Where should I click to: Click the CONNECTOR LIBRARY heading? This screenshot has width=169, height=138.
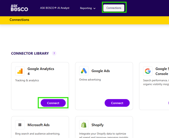tap(30, 53)
